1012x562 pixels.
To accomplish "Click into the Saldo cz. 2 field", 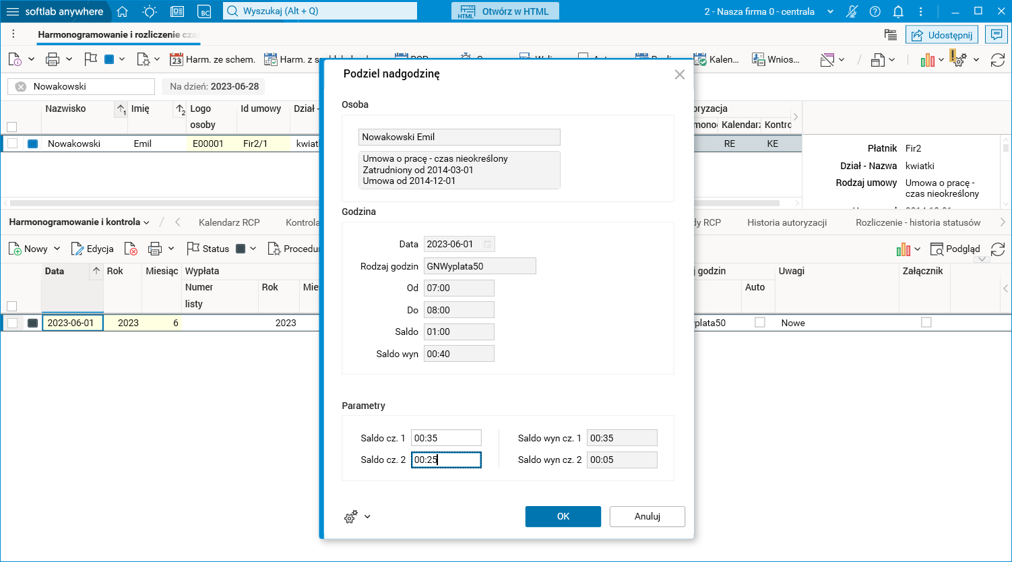I will pyautogui.click(x=446, y=460).
